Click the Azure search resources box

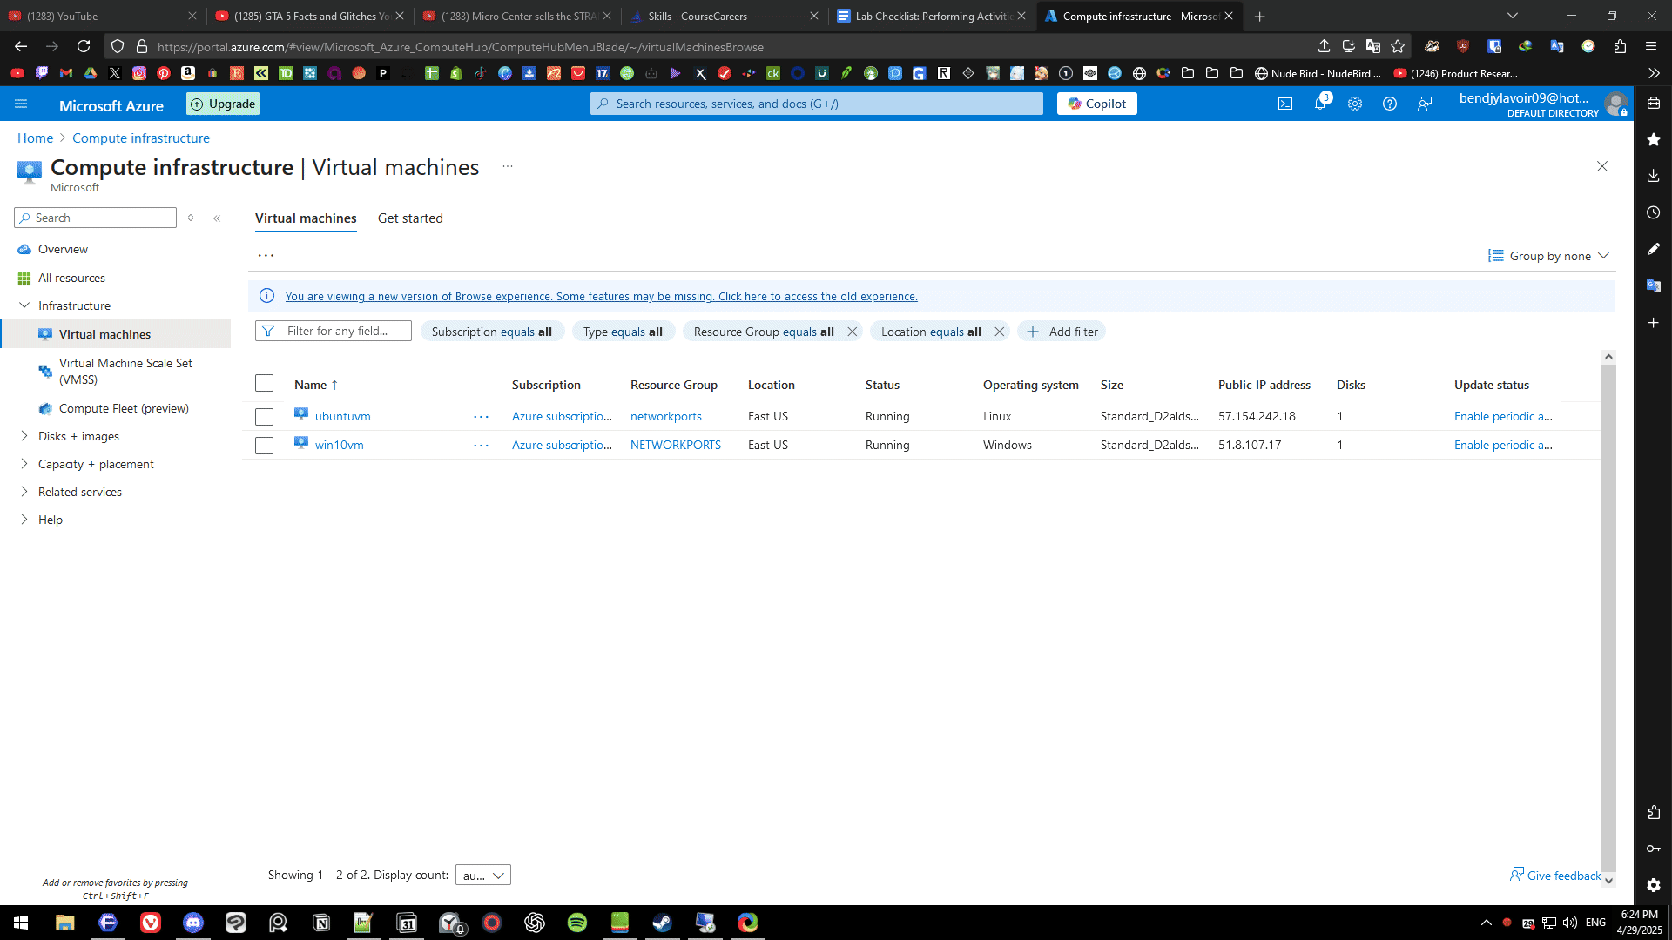coord(817,104)
